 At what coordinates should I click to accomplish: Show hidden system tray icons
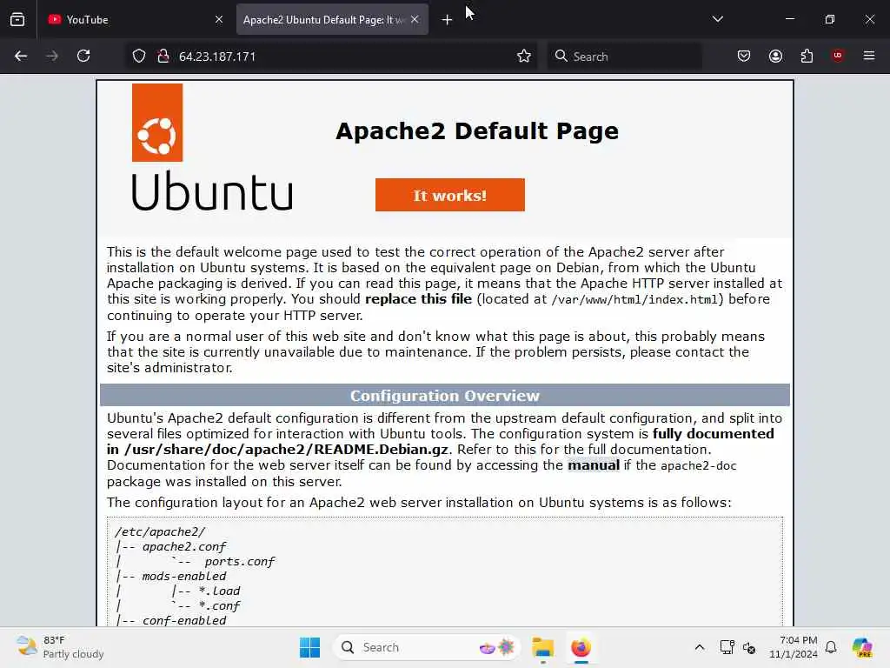pyautogui.click(x=700, y=647)
